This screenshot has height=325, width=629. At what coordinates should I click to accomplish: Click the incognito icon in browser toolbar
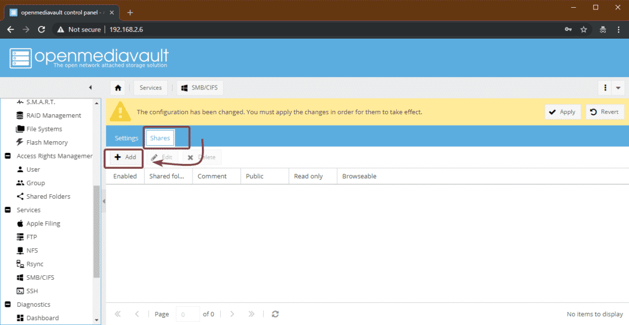(603, 29)
